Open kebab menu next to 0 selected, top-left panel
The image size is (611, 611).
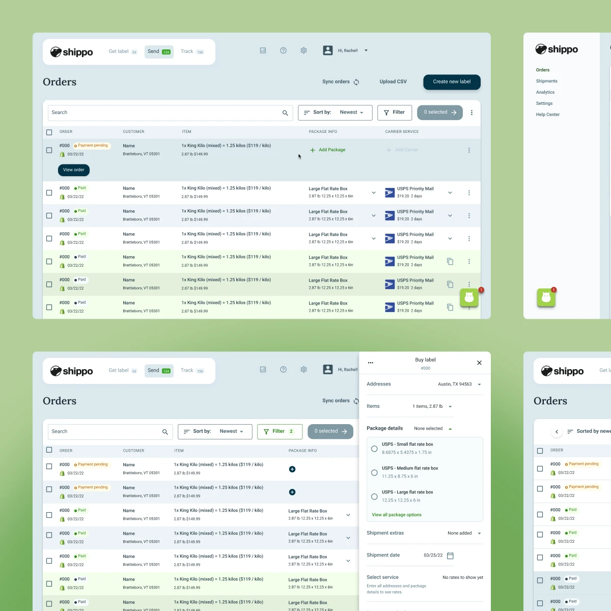[x=471, y=113]
